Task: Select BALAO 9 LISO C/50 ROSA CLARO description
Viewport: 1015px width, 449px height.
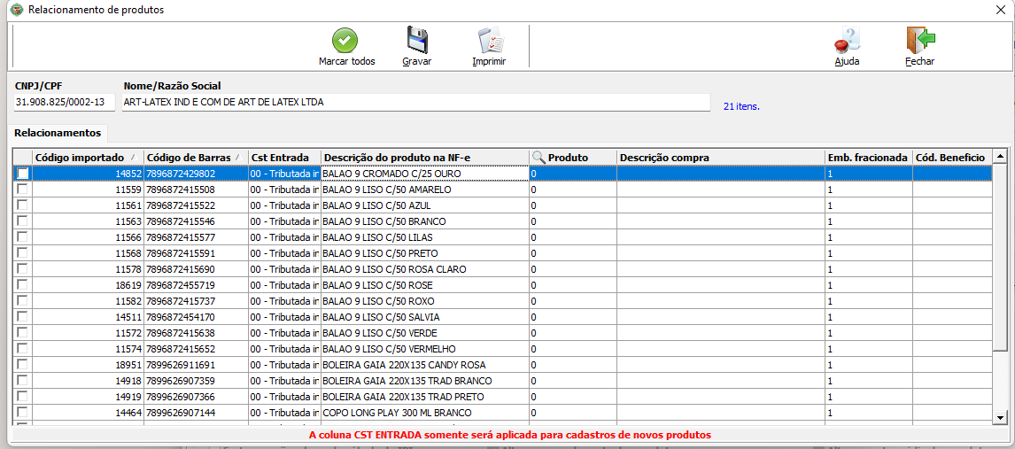Action: tap(424, 269)
